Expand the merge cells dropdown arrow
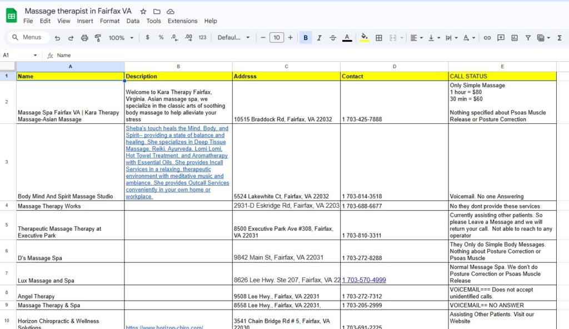The height and width of the screenshot is (329, 569). [402, 38]
